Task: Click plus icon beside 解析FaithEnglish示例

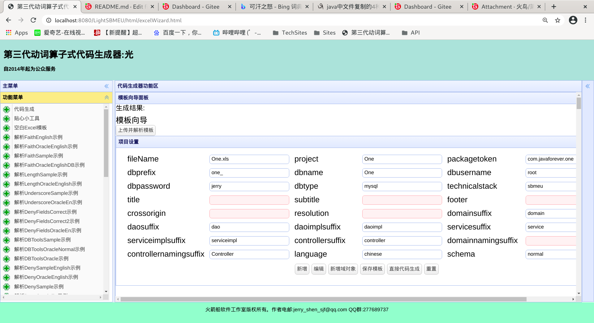Action: point(6,137)
